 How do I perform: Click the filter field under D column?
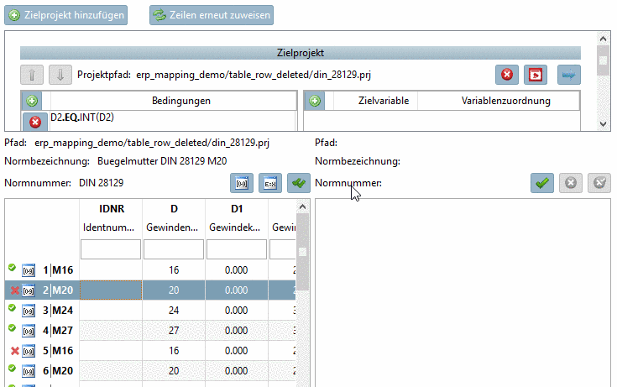[x=174, y=249]
